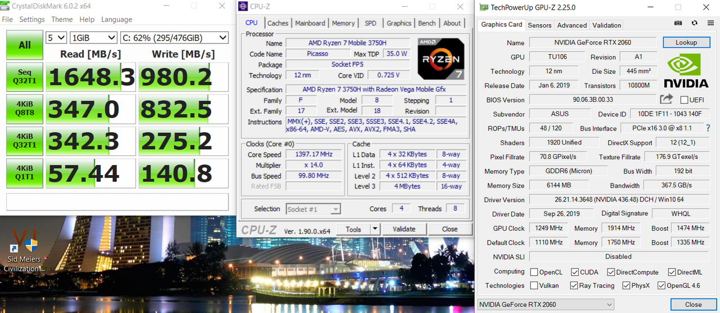Click the GPU-Z refresh icon
The image size is (720, 313).
click(x=695, y=23)
